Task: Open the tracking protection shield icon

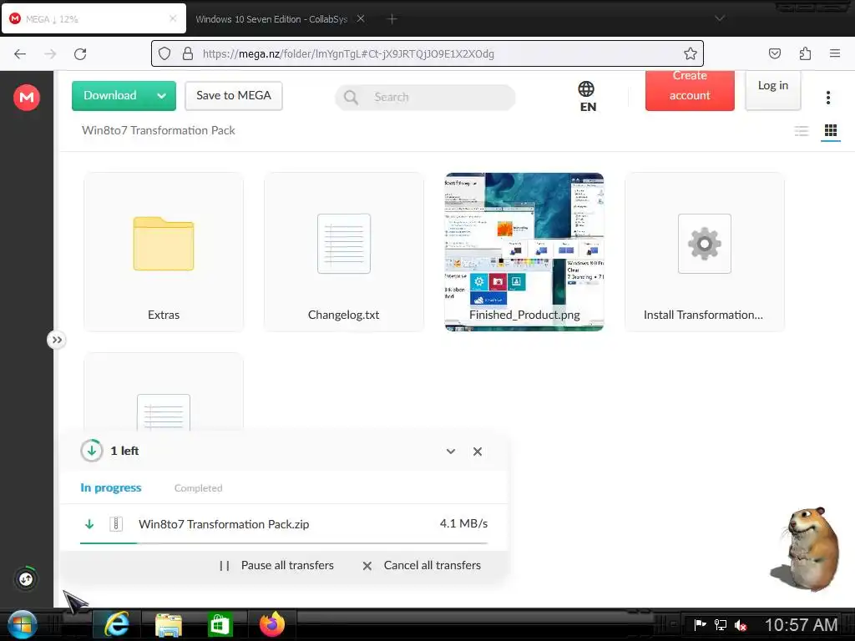Action: (164, 53)
